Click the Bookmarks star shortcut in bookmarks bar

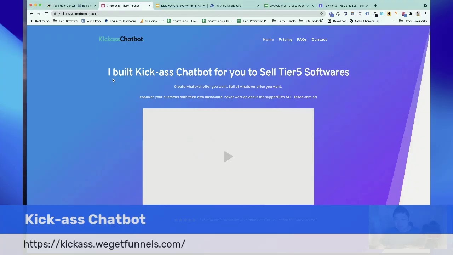click(40, 21)
